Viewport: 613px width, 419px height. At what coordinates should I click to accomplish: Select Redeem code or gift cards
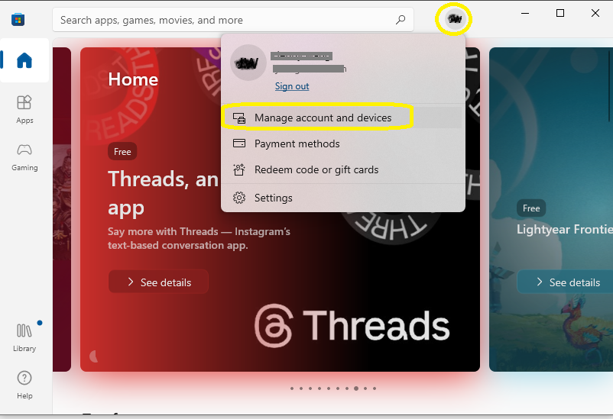pyautogui.click(x=343, y=170)
